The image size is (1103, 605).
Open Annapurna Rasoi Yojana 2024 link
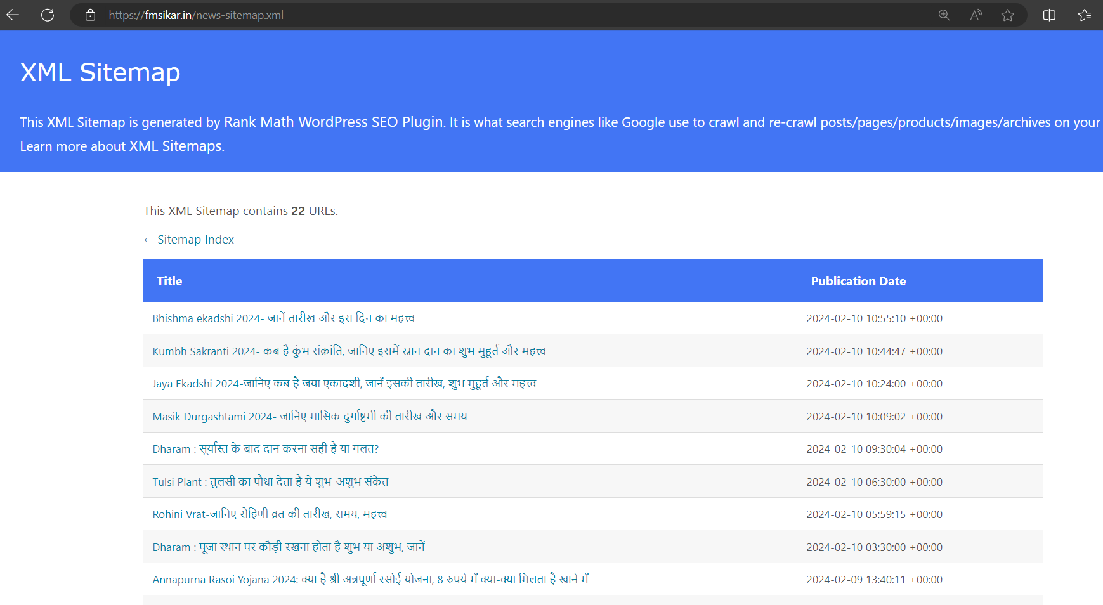point(370,580)
